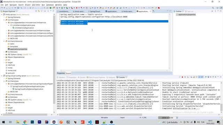This screenshot has height=125, width=223.
Task: Open the Servers view tab
Action: coord(82,77)
